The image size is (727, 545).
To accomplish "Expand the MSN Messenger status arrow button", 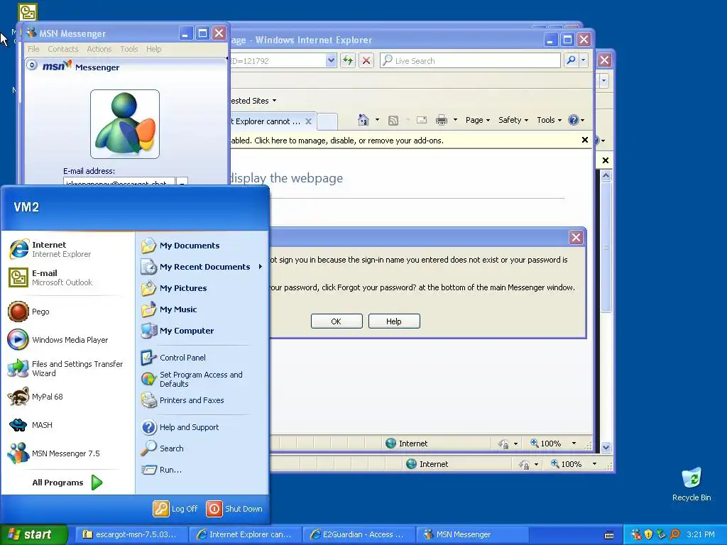I will click(x=31, y=65).
